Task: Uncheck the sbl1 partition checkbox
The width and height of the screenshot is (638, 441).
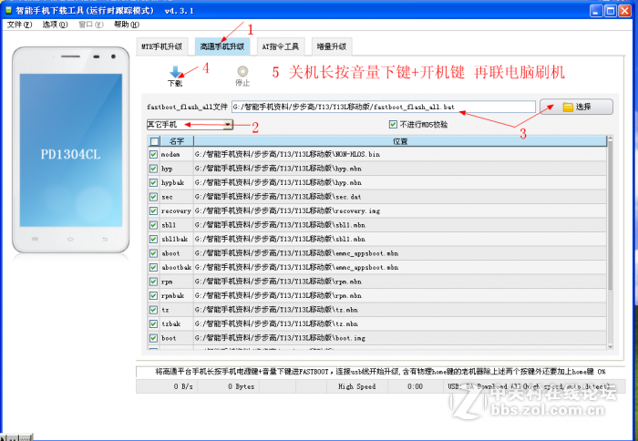Action: [x=153, y=225]
